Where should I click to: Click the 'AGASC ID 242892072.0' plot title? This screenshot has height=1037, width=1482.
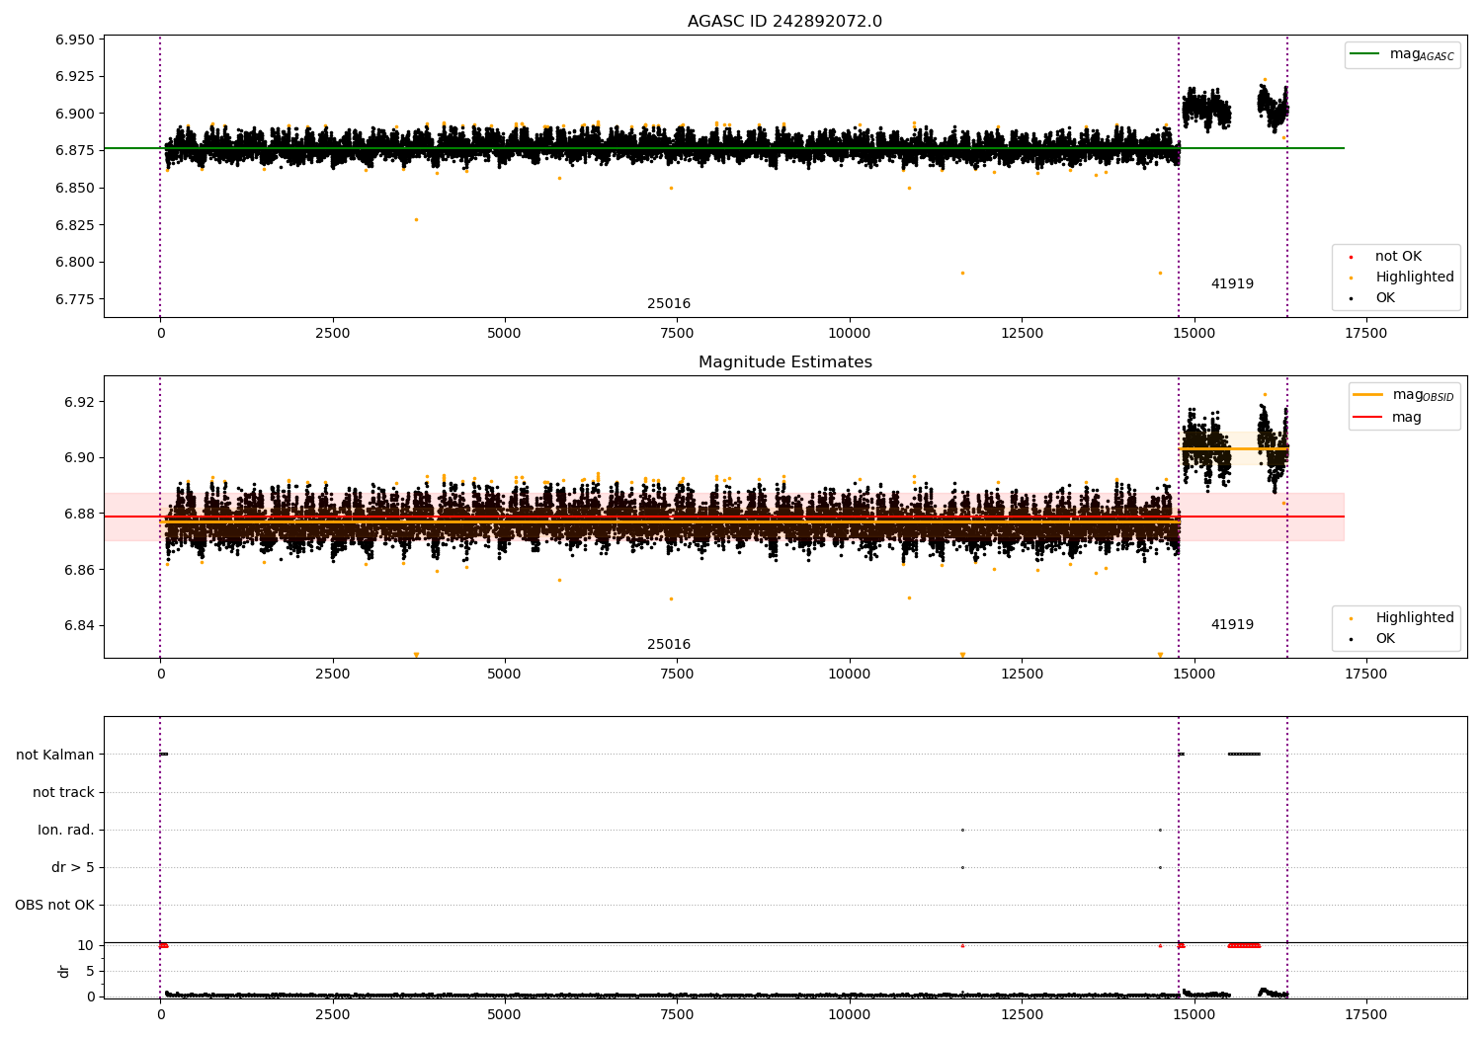(784, 22)
